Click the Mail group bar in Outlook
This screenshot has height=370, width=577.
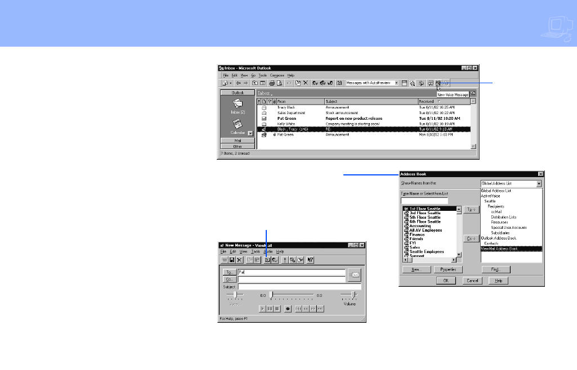pos(238,141)
